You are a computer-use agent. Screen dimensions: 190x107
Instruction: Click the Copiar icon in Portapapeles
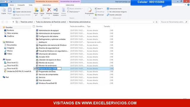(4, 10)
